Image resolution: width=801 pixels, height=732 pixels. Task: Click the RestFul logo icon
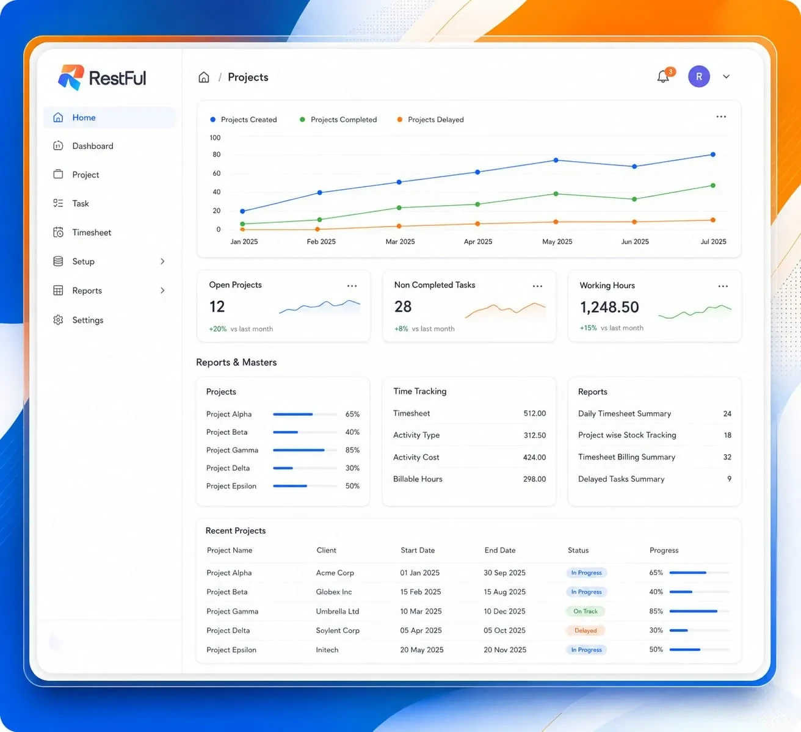pos(71,78)
